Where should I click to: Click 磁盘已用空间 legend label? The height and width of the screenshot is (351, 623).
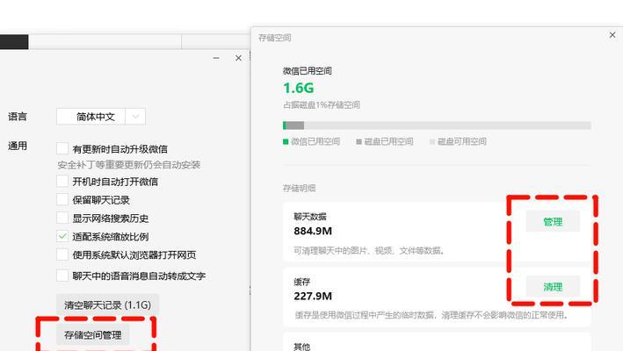388,141
